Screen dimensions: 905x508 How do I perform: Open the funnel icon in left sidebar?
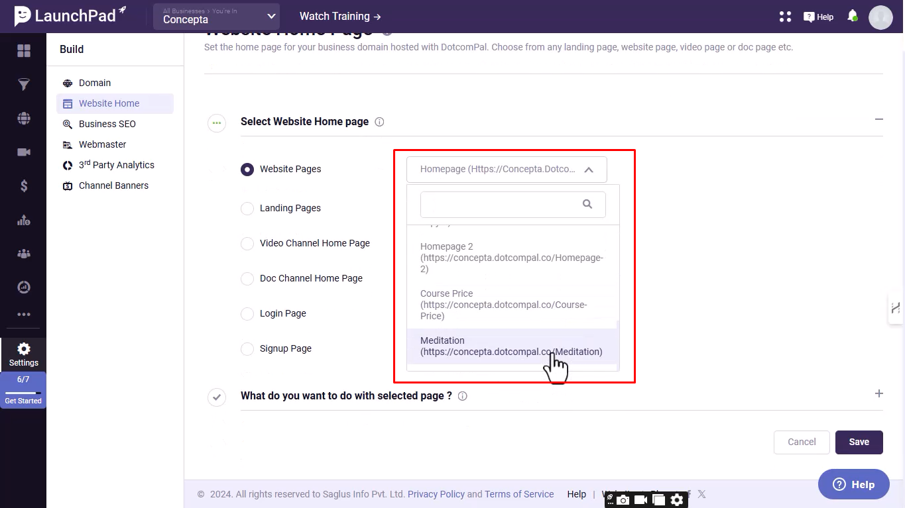click(24, 85)
